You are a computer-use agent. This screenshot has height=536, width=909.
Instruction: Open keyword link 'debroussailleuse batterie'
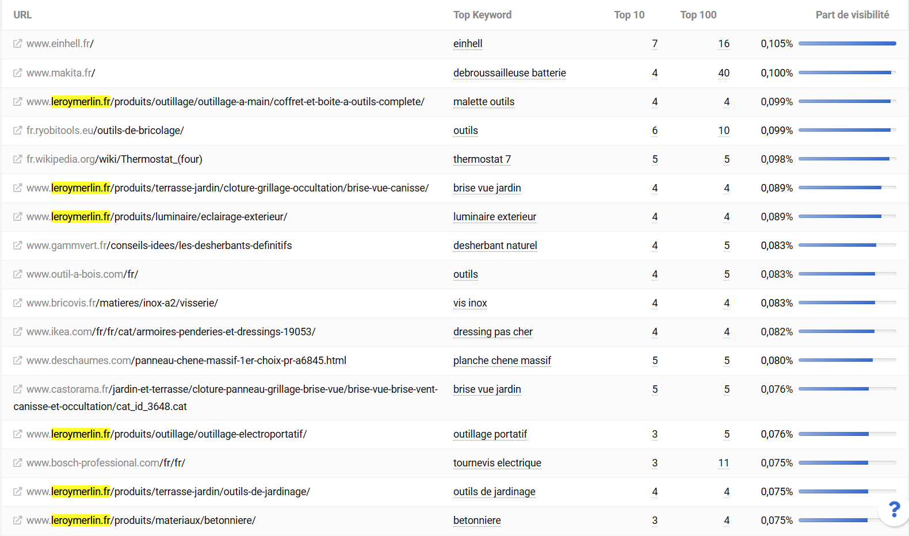(509, 73)
